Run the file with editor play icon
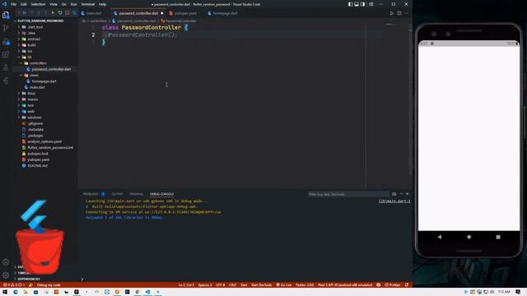Viewport: 527px width, 296px height. (x=392, y=13)
